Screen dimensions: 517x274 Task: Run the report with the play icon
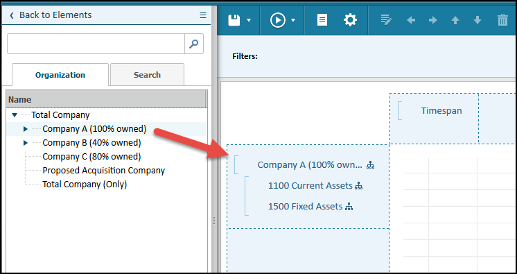pos(278,21)
